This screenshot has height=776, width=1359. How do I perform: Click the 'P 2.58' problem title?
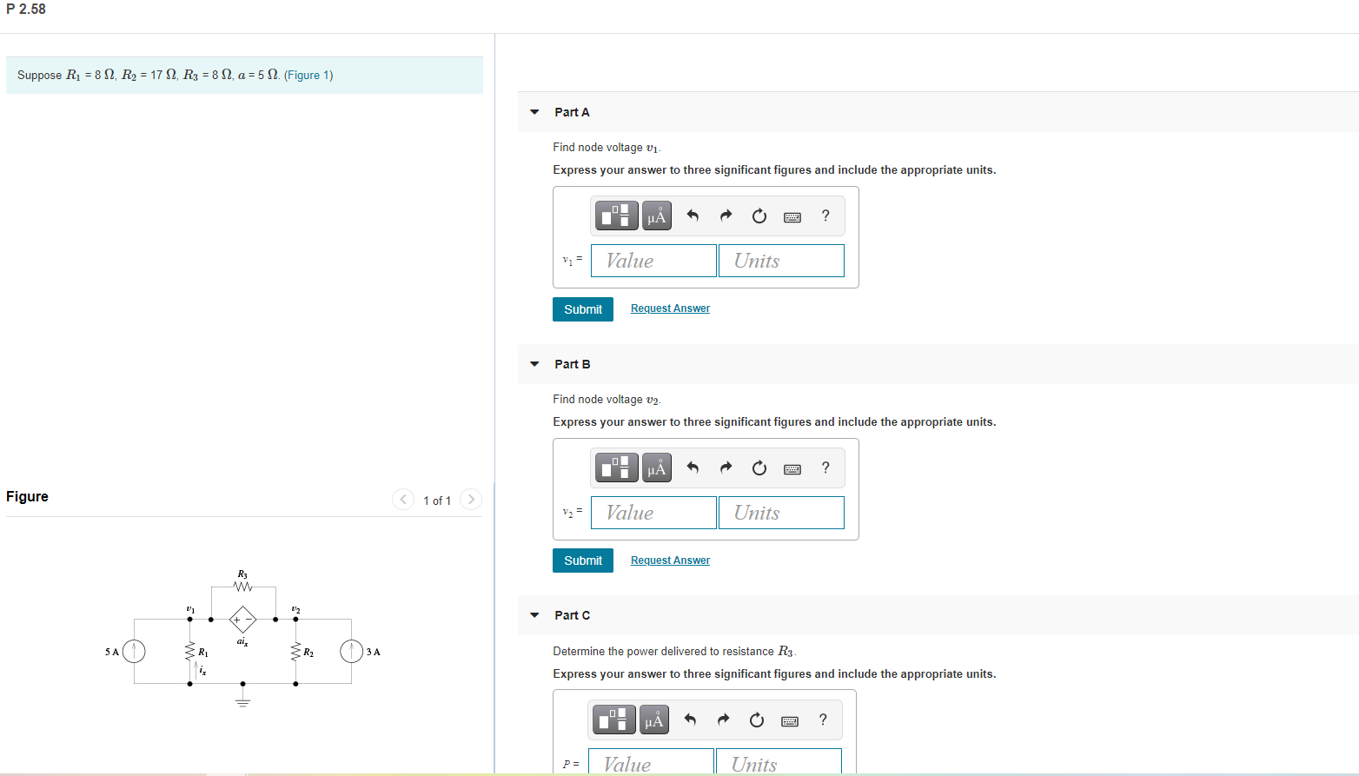pyautogui.click(x=26, y=9)
